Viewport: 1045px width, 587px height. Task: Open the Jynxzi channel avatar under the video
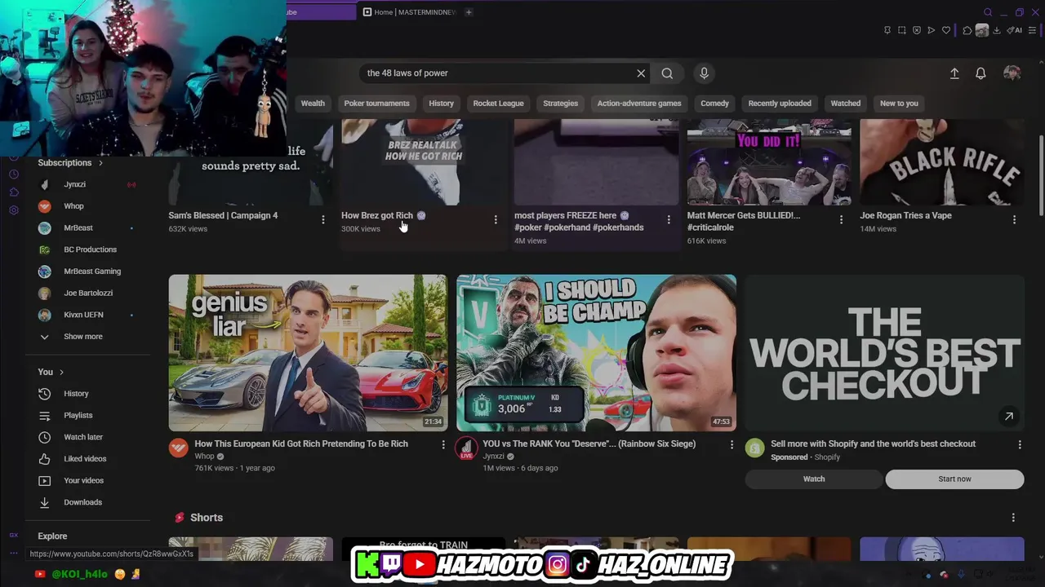(x=466, y=448)
